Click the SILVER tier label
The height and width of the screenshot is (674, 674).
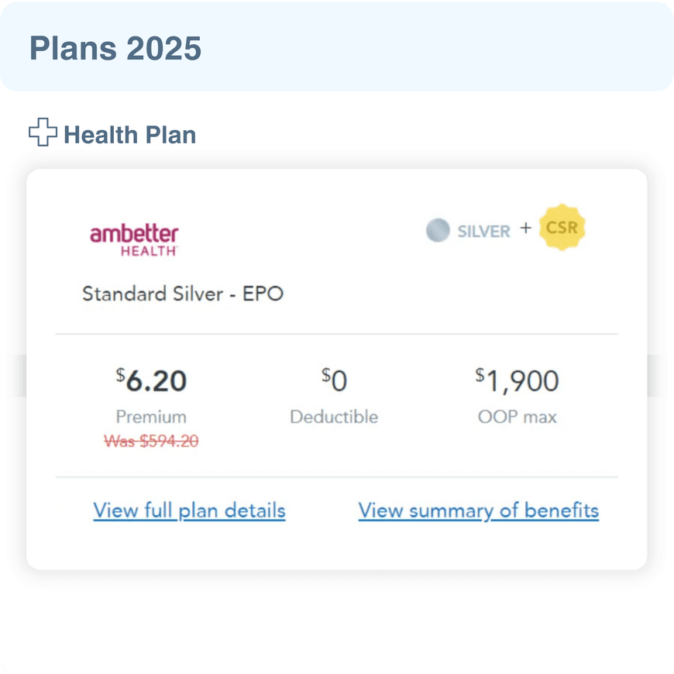coord(483,232)
